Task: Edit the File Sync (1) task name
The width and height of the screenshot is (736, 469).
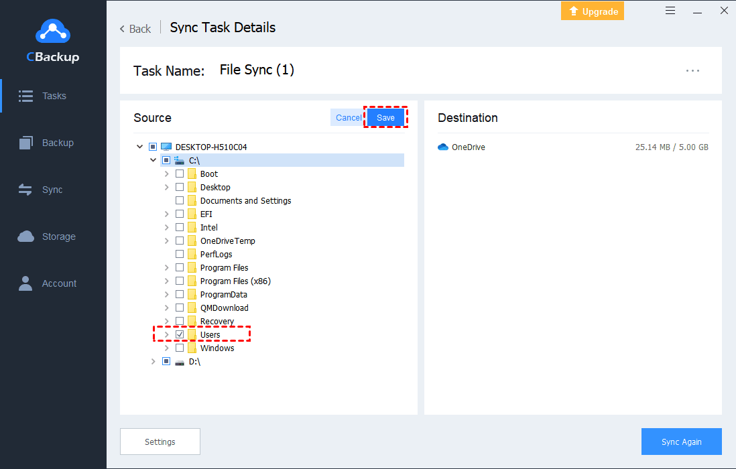Action: [x=257, y=70]
